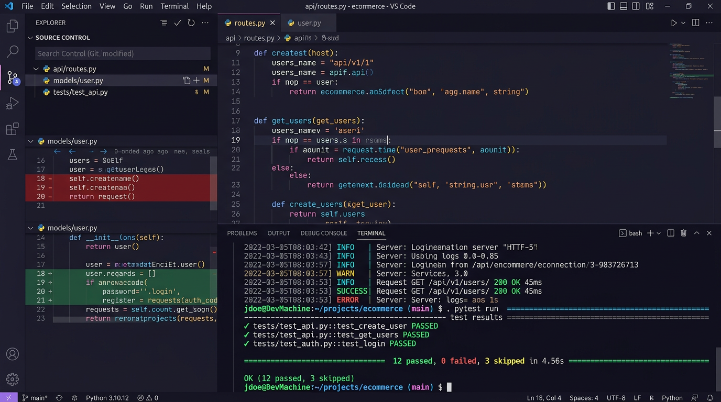Open Run and Debug in activity bar

pos(13,104)
